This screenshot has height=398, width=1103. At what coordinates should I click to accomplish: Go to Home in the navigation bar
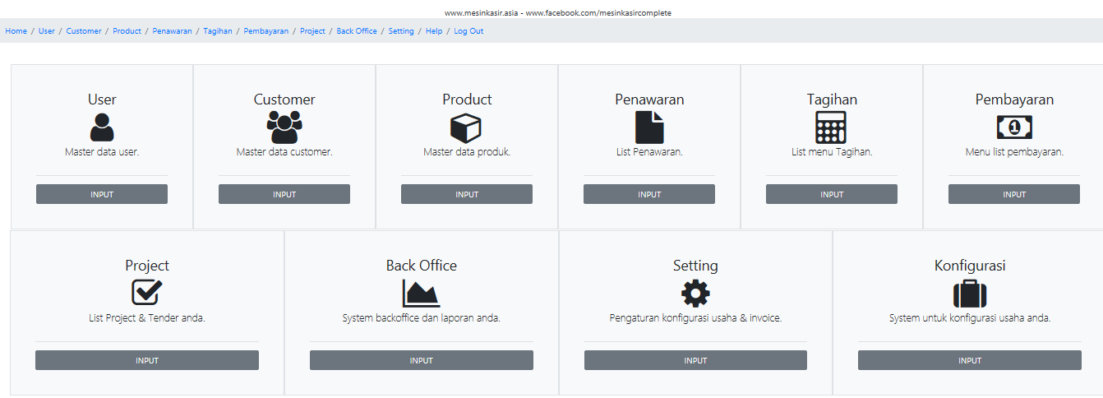pyautogui.click(x=16, y=31)
